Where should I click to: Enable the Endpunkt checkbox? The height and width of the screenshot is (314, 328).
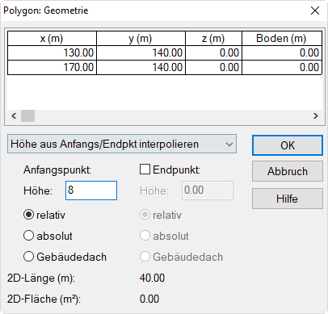[x=145, y=170]
